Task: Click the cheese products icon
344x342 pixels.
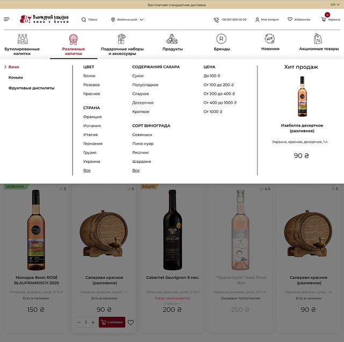Action: pyautogui.click(x=172, y=39)
